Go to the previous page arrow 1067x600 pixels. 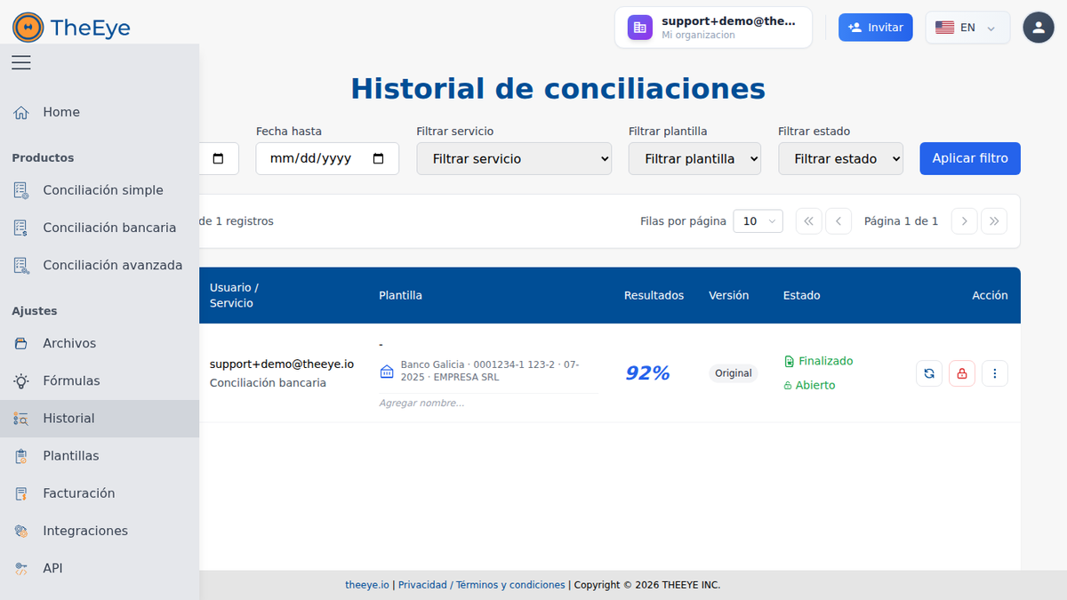point(838,221)
